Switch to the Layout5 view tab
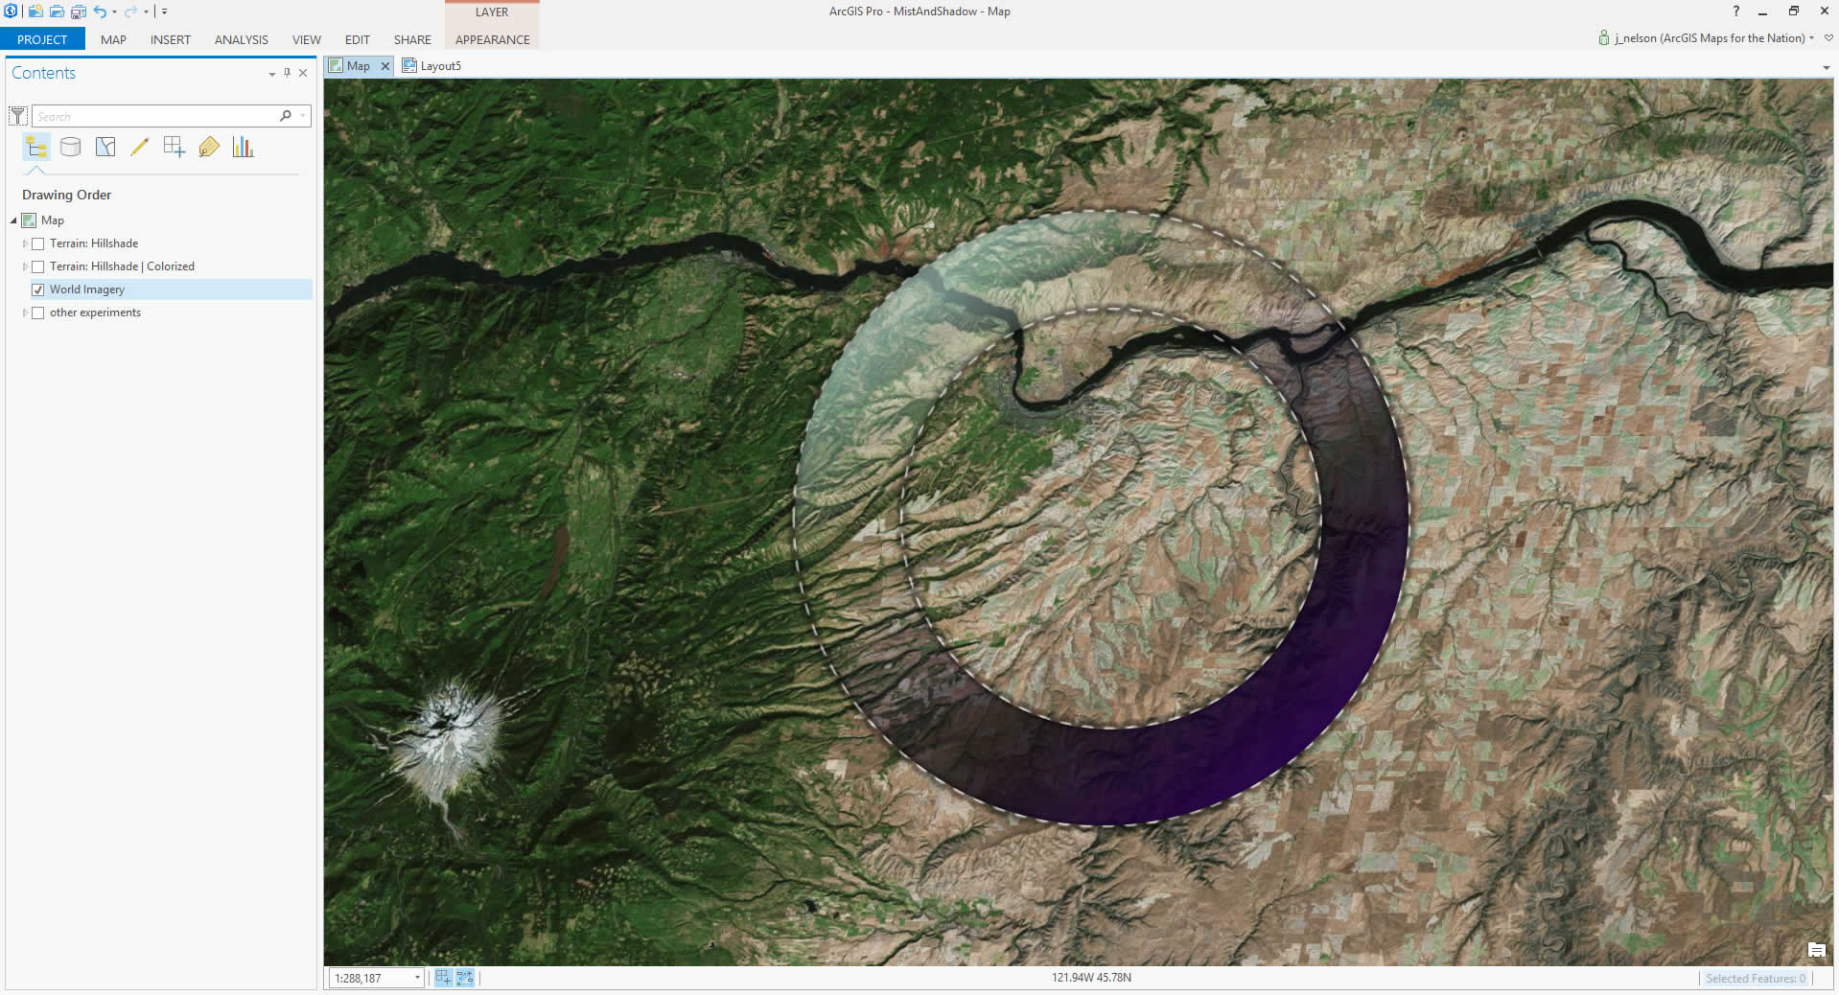Image resolution: width=1839 pixels, height=995 pixels. (x=432, y=65)
